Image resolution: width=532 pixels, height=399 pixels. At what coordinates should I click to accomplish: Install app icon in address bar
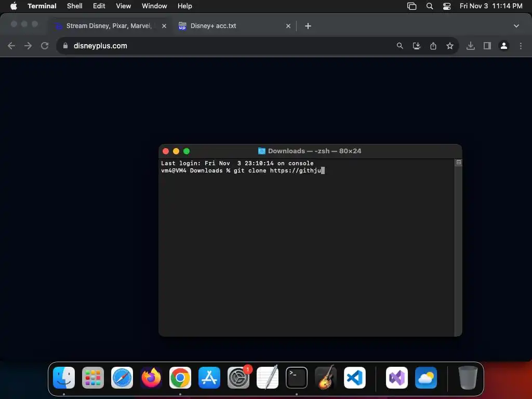(x=417, y=46)
